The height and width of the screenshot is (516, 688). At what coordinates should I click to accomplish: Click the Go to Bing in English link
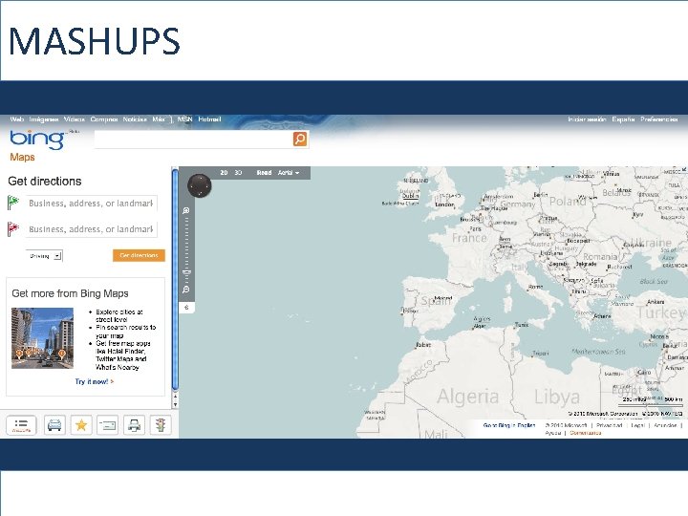click(509, 425)
